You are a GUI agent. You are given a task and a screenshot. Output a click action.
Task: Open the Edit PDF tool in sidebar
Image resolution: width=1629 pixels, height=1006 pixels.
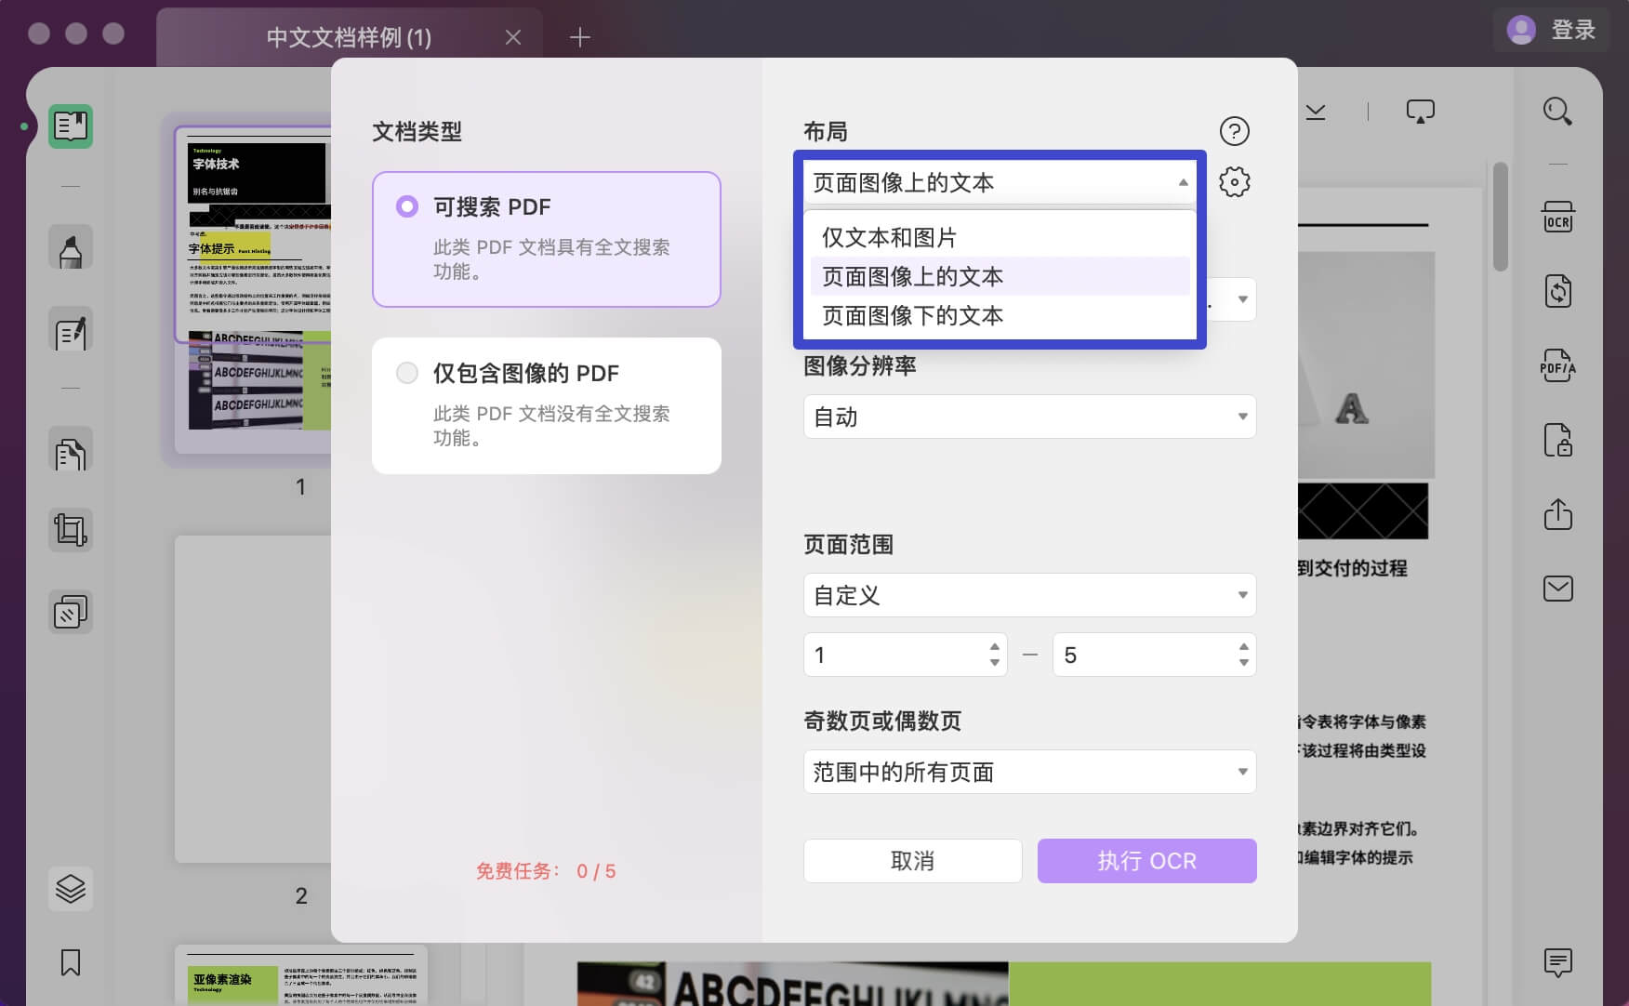pyautogui.click(x=71, y=329)
